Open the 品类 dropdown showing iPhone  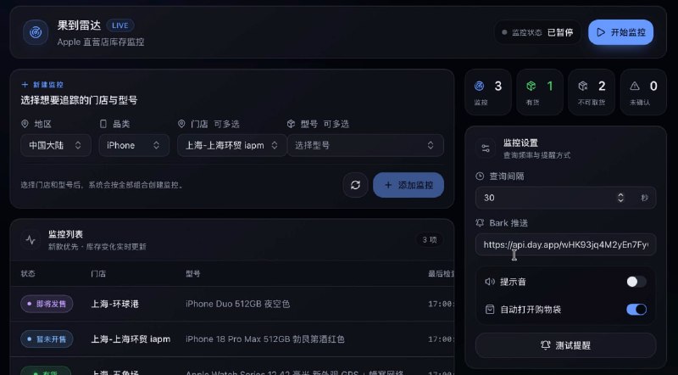coord(134,145)
